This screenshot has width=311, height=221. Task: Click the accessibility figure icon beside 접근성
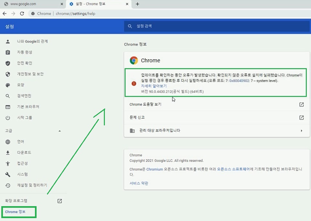pyautogui.click(x=8, y=163)
